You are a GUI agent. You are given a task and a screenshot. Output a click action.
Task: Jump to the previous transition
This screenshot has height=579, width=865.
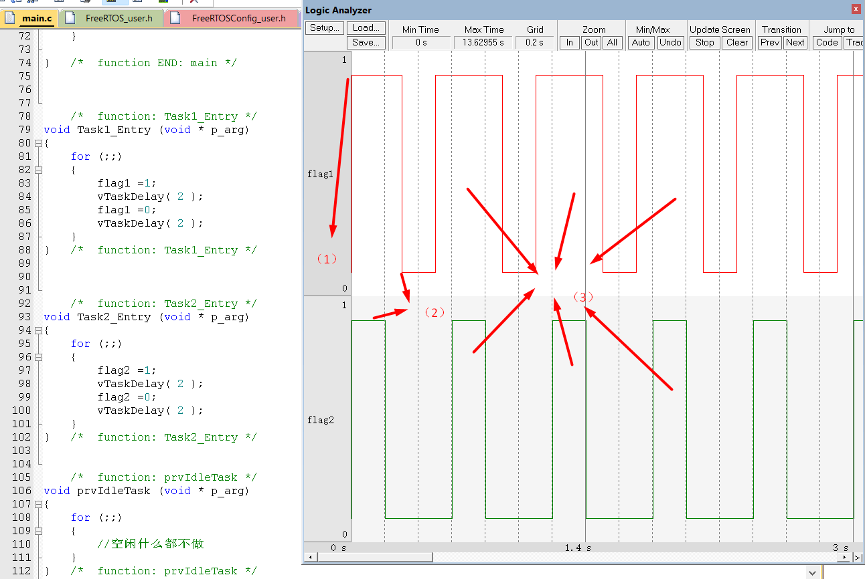pyautogui.click(x=770, y=43)
